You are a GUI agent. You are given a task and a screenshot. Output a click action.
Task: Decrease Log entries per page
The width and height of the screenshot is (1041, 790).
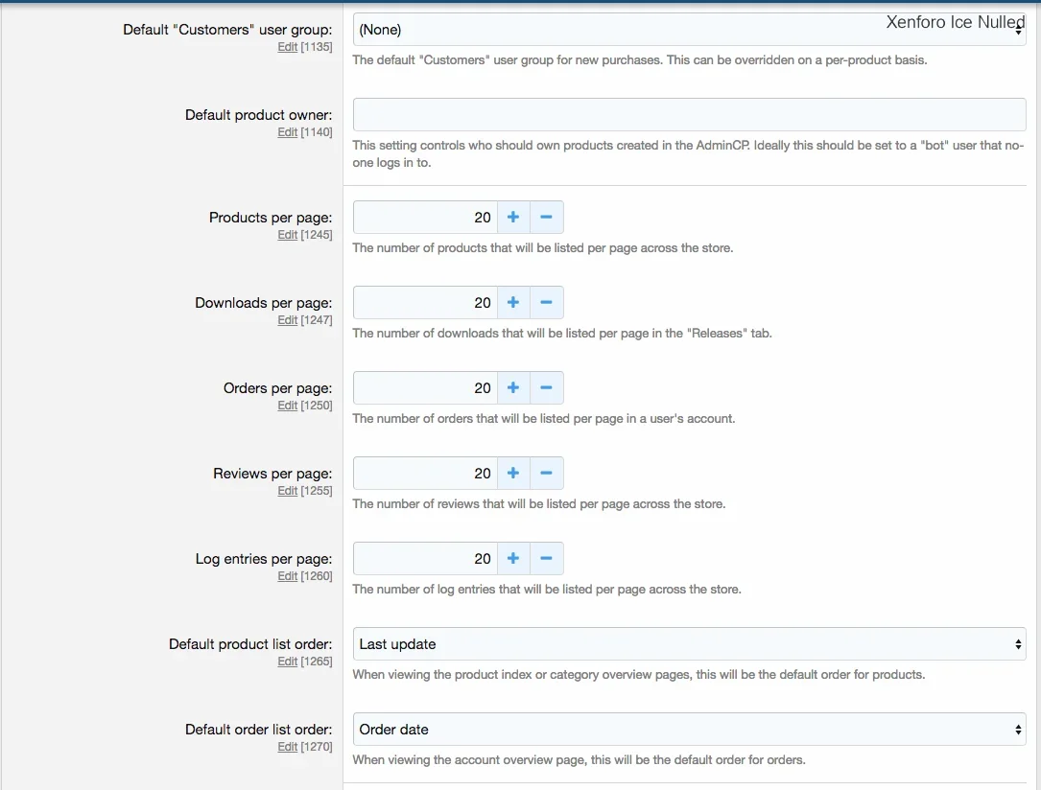(546, 559)
